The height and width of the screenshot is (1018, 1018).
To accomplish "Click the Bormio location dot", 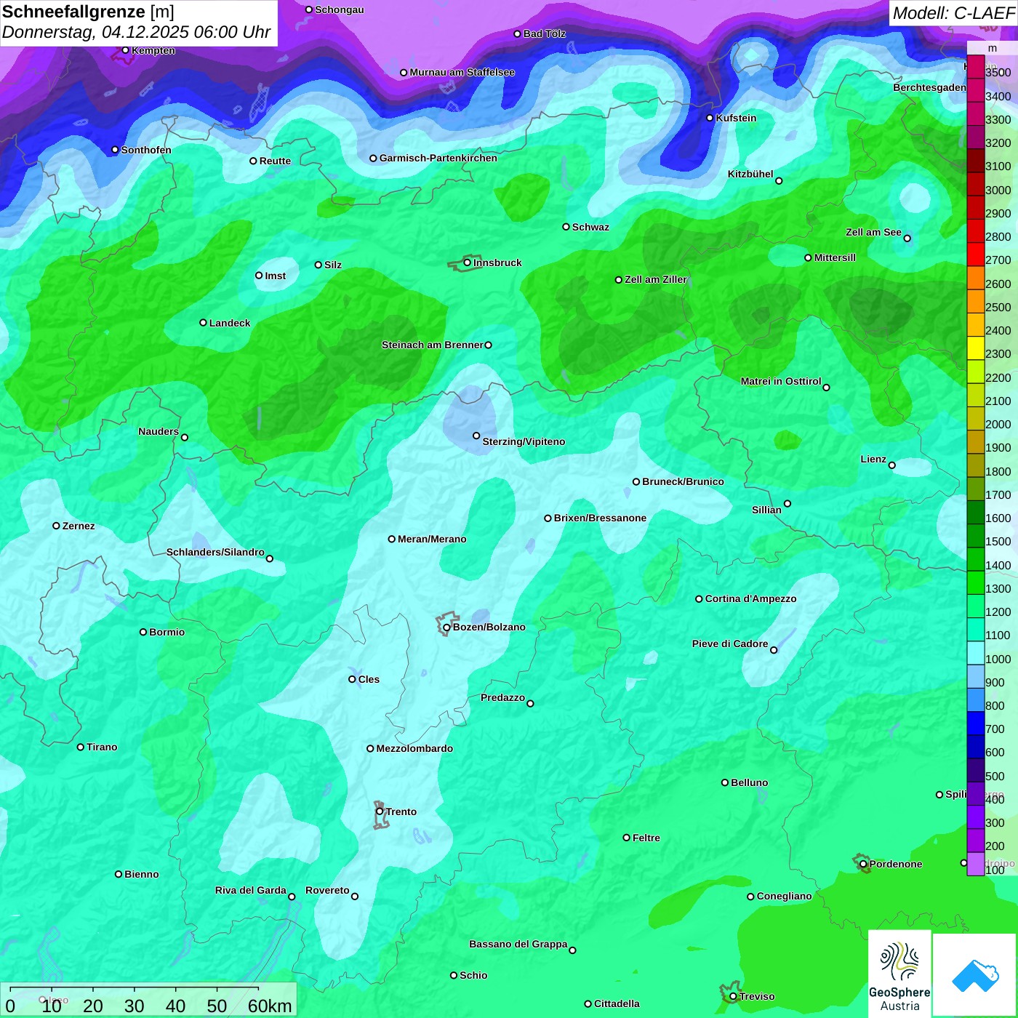I will 143,632.
